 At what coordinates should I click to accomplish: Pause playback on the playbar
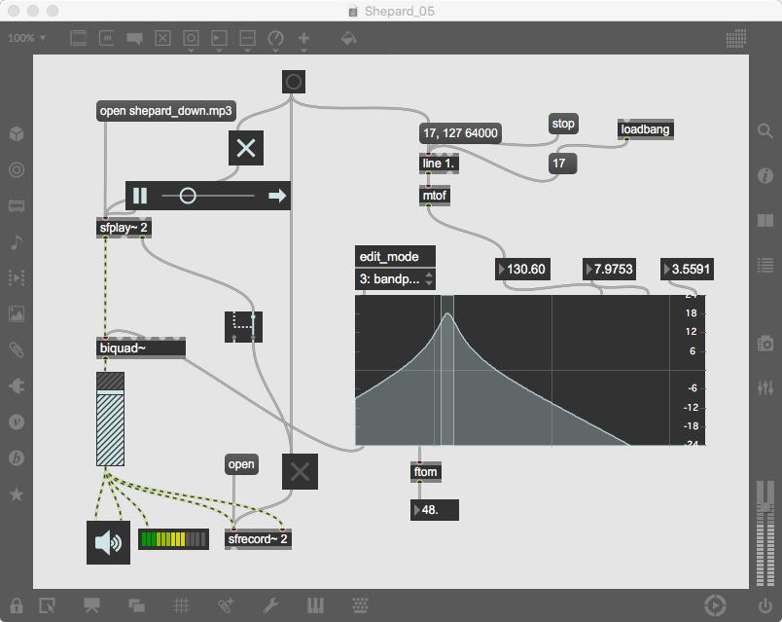click(x=140, y=196)
